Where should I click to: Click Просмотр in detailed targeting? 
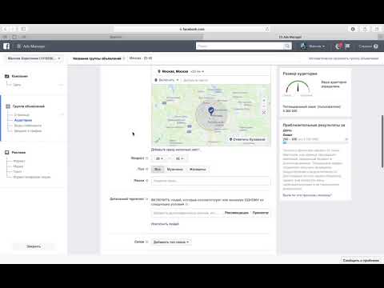261,213
